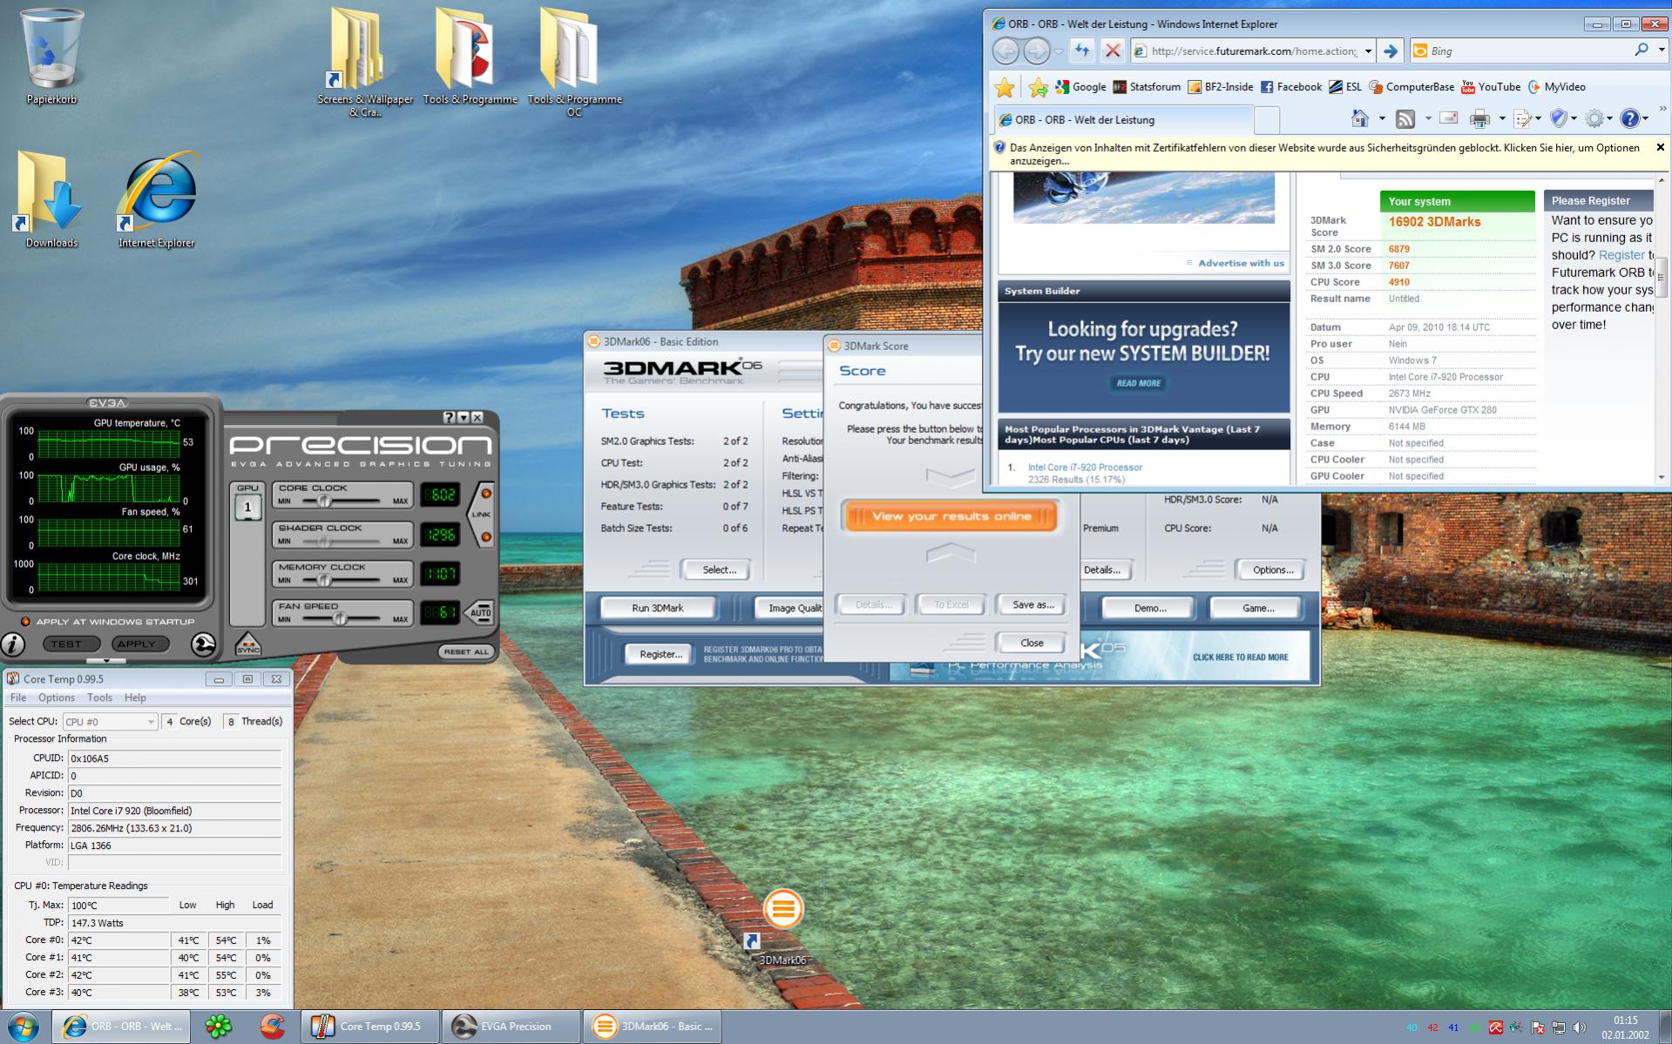
Task: Go forward in Internet Explorer
Action: click(1036, 51)
